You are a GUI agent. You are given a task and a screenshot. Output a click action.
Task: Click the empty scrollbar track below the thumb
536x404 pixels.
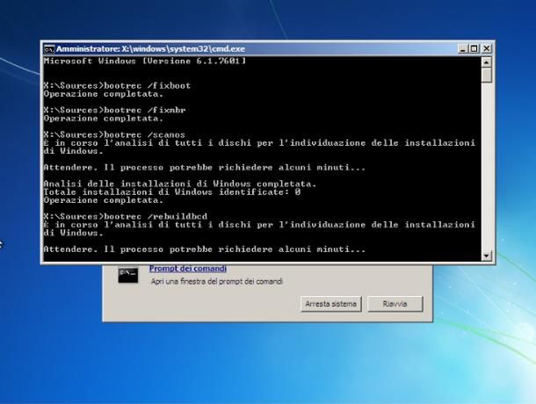[488, 176]
